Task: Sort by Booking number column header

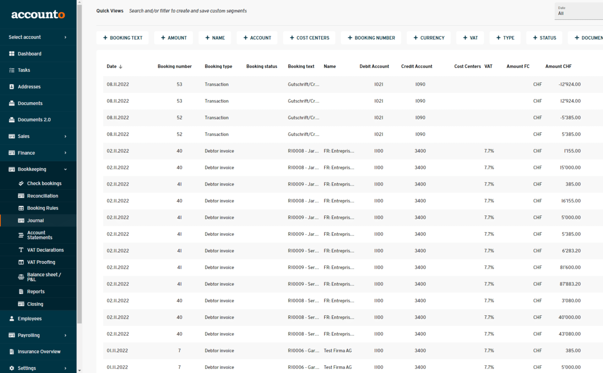Action: (x=175, y=66)
